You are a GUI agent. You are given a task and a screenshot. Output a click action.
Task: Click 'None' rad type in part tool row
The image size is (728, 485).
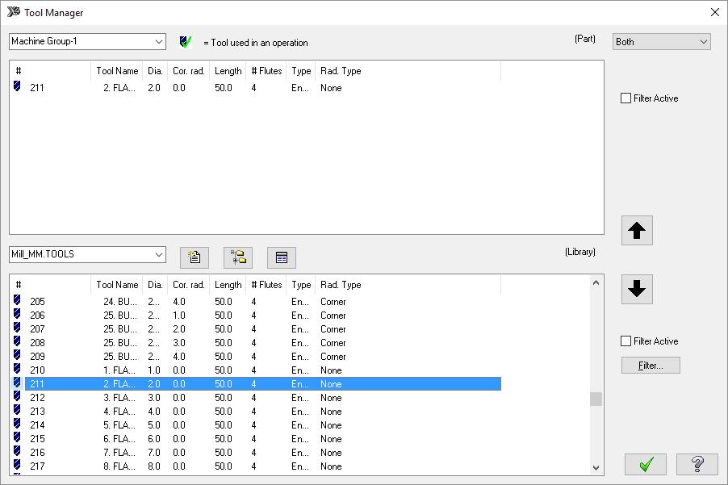[x=331, y=88]
